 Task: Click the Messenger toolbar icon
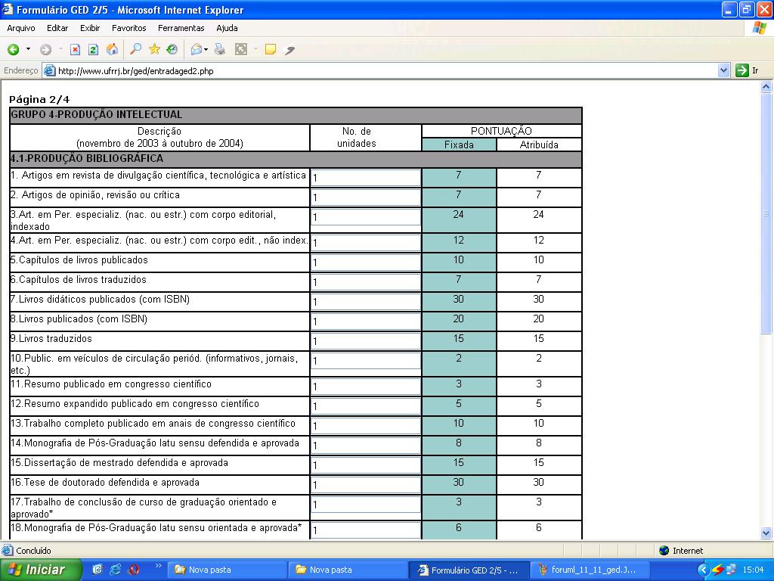[289, 49]
